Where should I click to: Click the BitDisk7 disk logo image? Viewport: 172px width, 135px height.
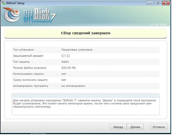click(12, 15)
